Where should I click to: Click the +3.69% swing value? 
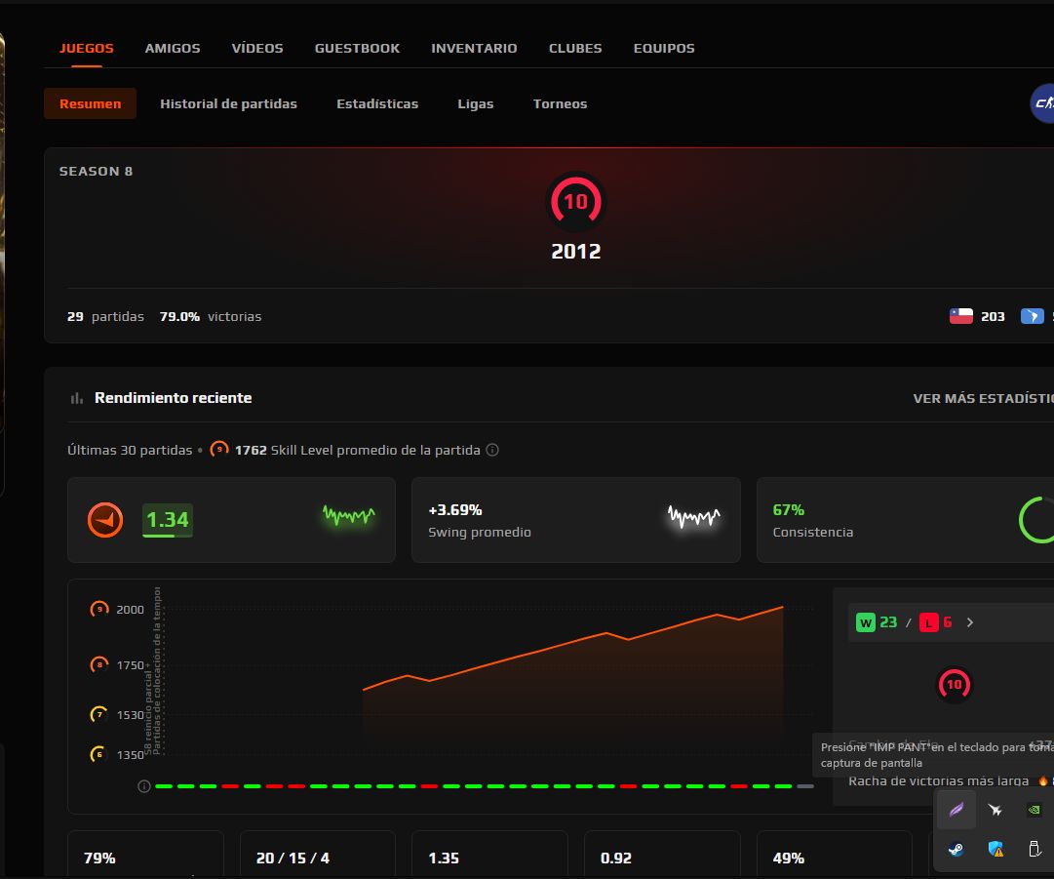[x=455, y=510]
